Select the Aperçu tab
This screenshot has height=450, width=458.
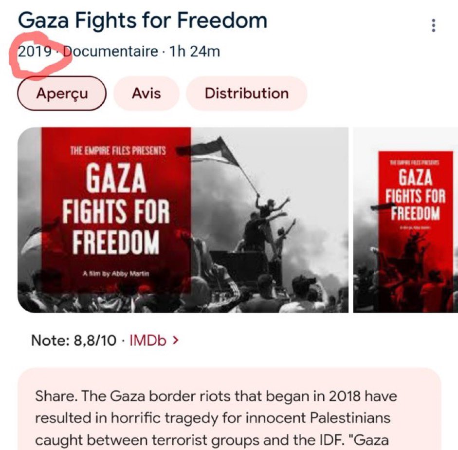click(x=62, y=94)
